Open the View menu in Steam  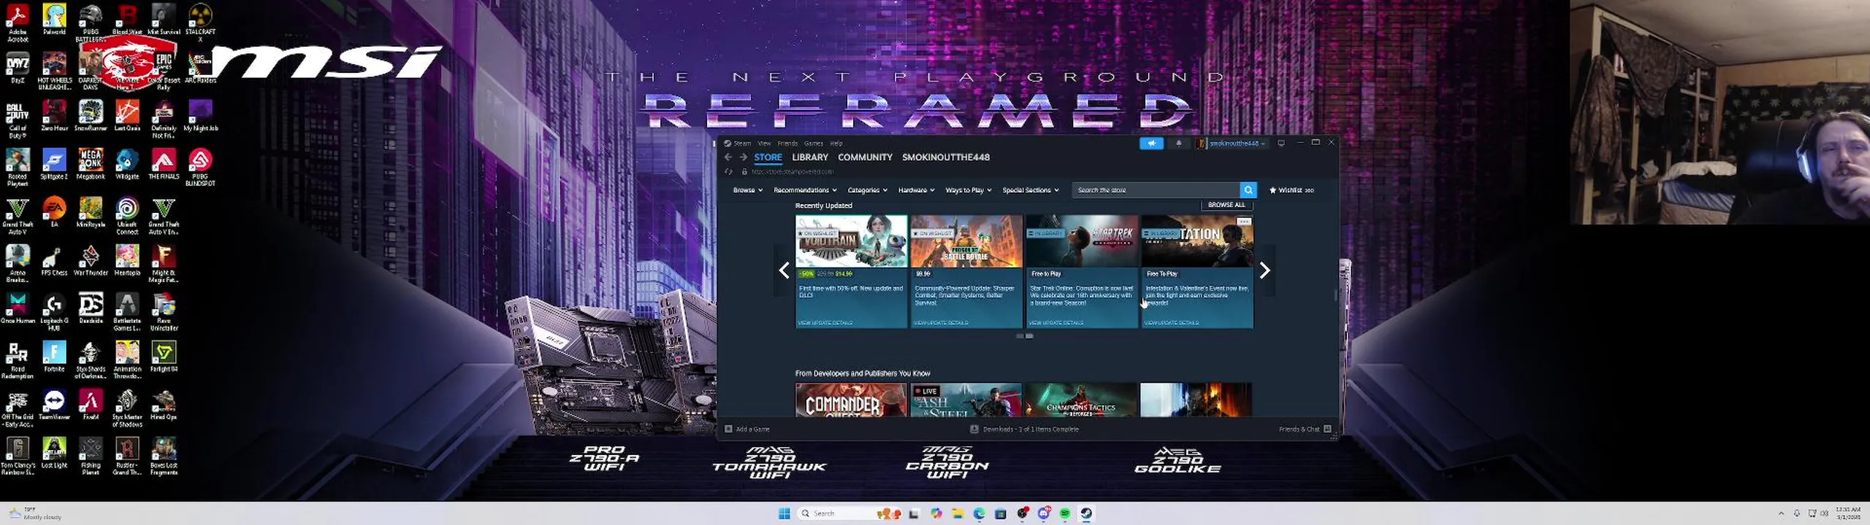tap(764, 144)
